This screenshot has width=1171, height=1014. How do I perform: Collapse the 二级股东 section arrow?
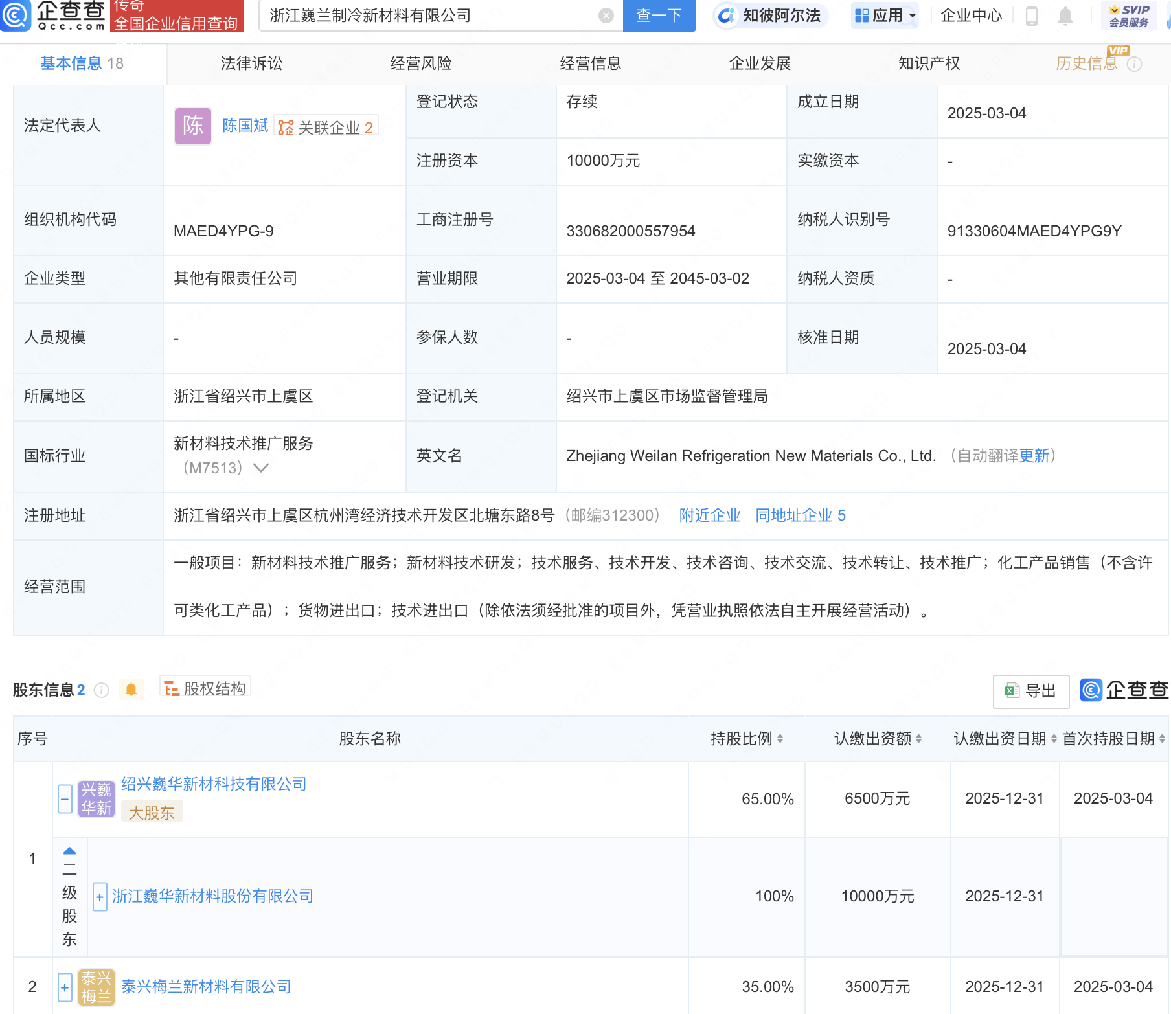69,851
